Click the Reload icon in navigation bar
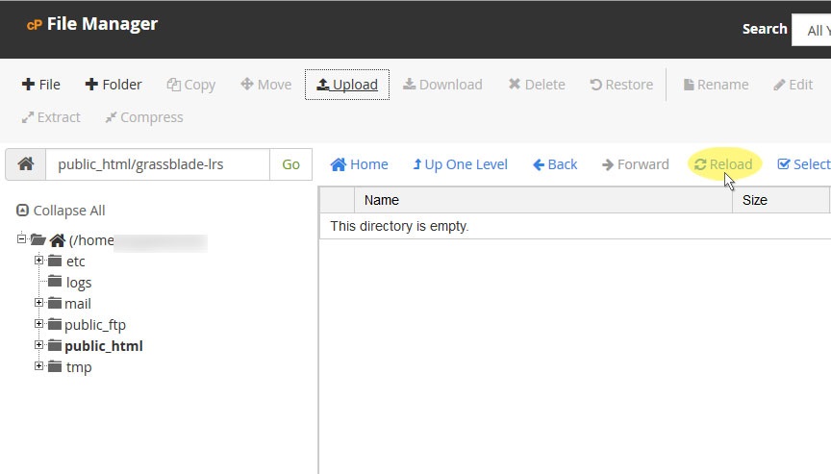The width and height of the screenshot is (831, 474). coord(700,164)
